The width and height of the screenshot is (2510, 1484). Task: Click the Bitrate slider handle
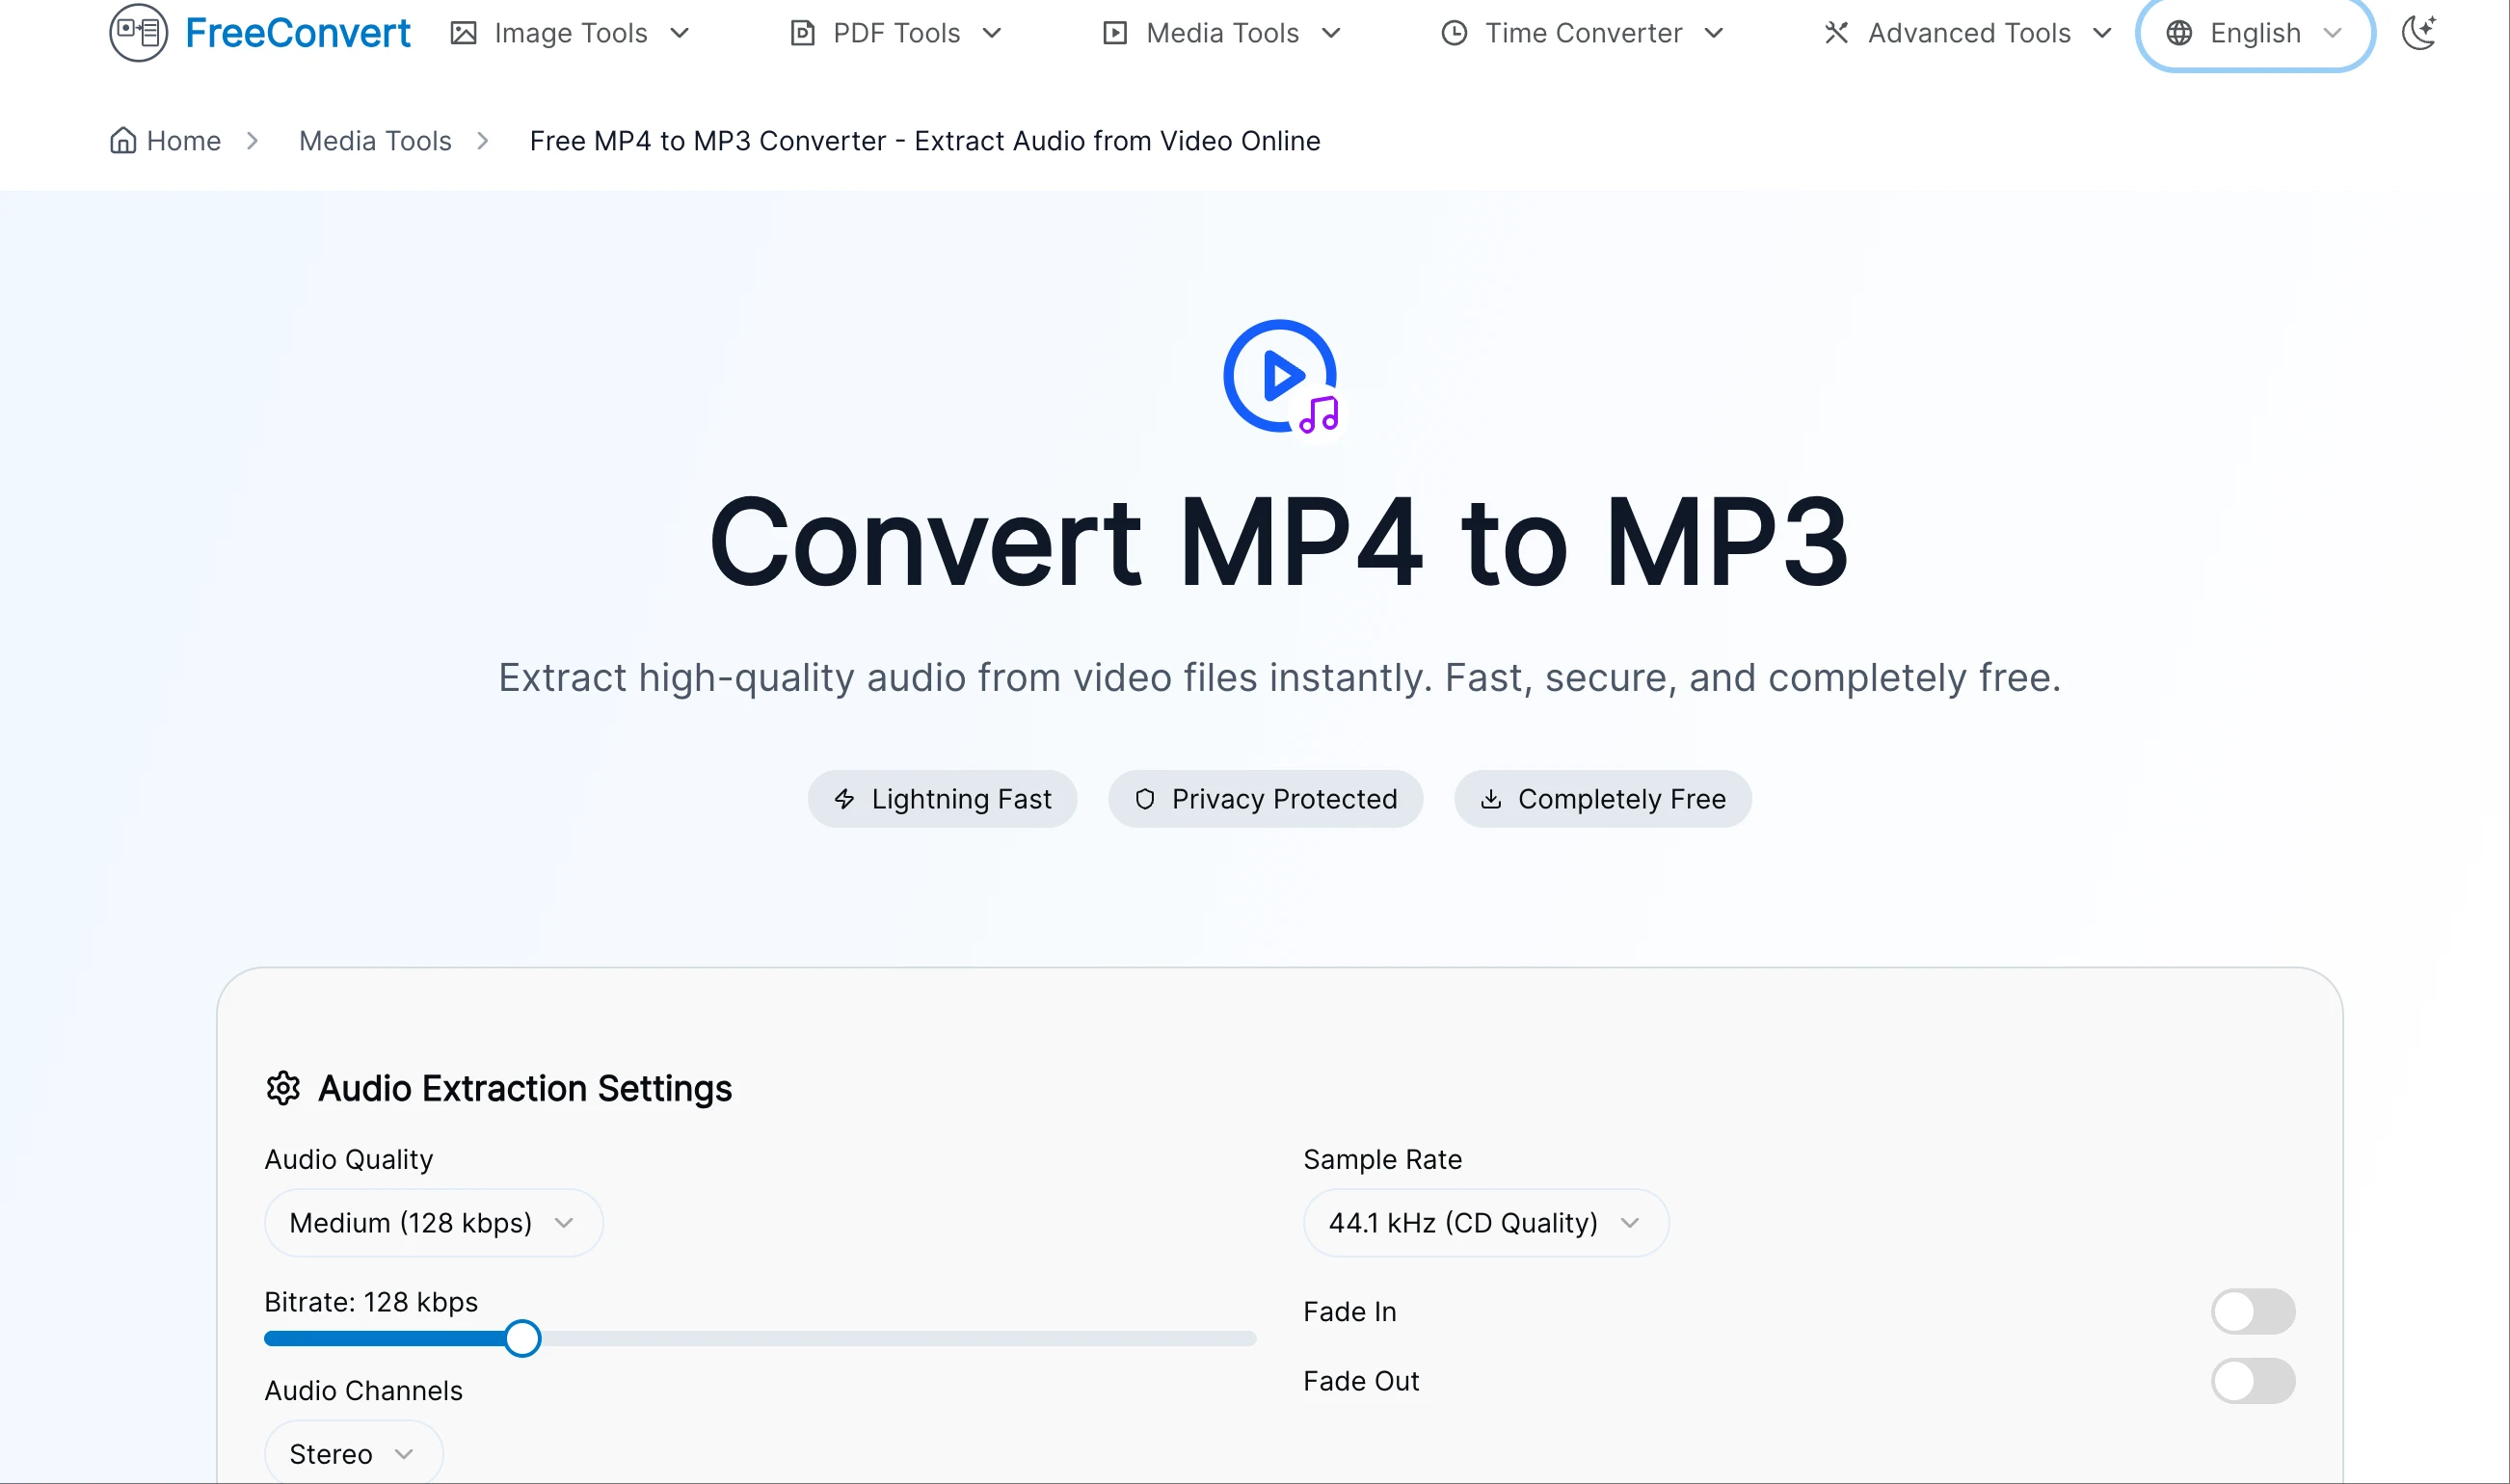tap(522, 1338)
